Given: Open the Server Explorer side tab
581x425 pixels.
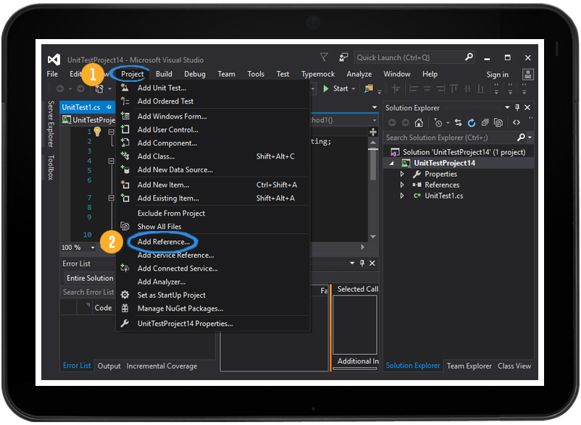Looking at the screenshot, I should tap(51, 124).
